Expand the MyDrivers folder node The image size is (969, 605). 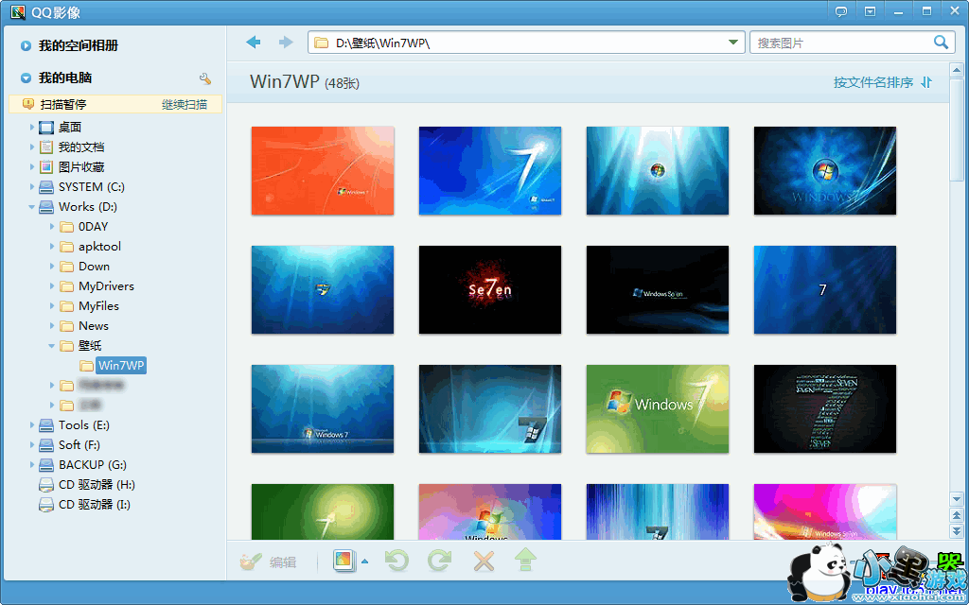53,285
